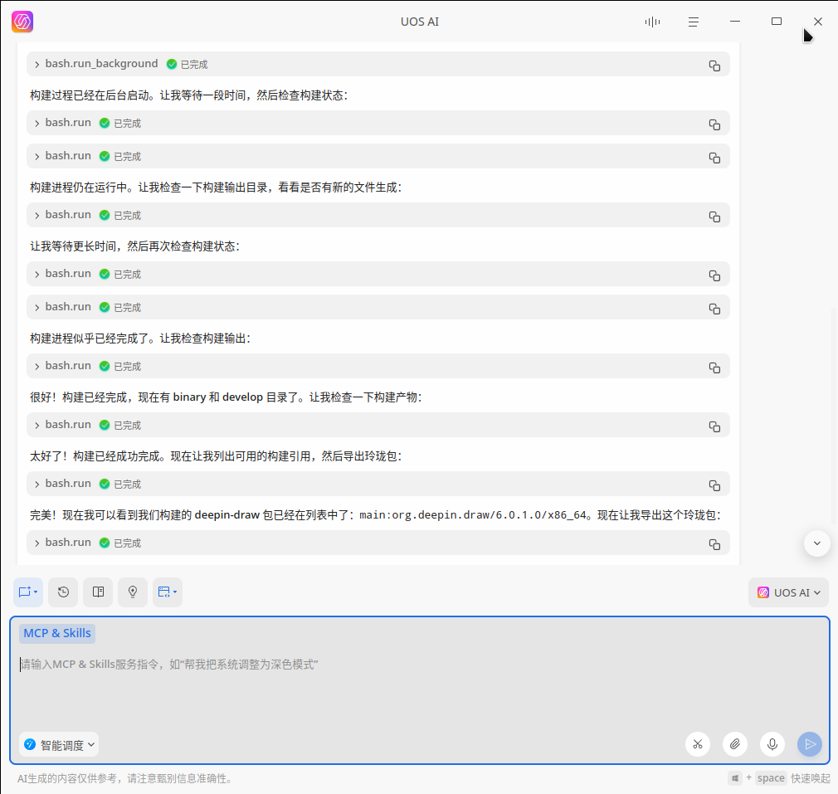Open the UOS AI assistant selector dropdown
This screenshot has width=838, height=794.
point(788,592)
